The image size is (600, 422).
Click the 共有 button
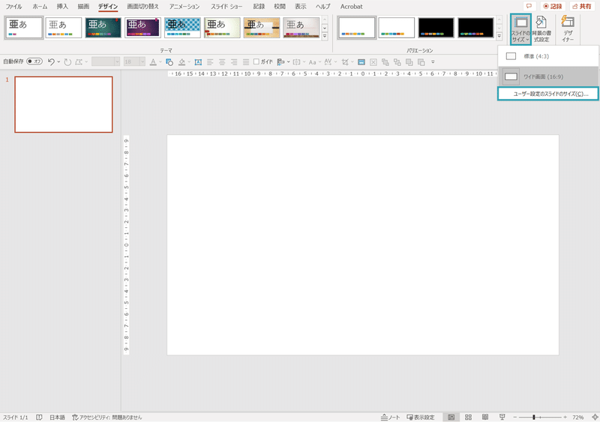pos(582,6)
